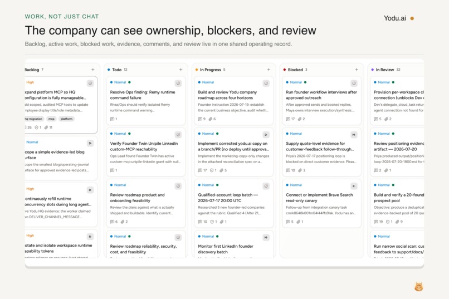Click the M avatar on Supply quote-level evidence card

click(354, 135)
